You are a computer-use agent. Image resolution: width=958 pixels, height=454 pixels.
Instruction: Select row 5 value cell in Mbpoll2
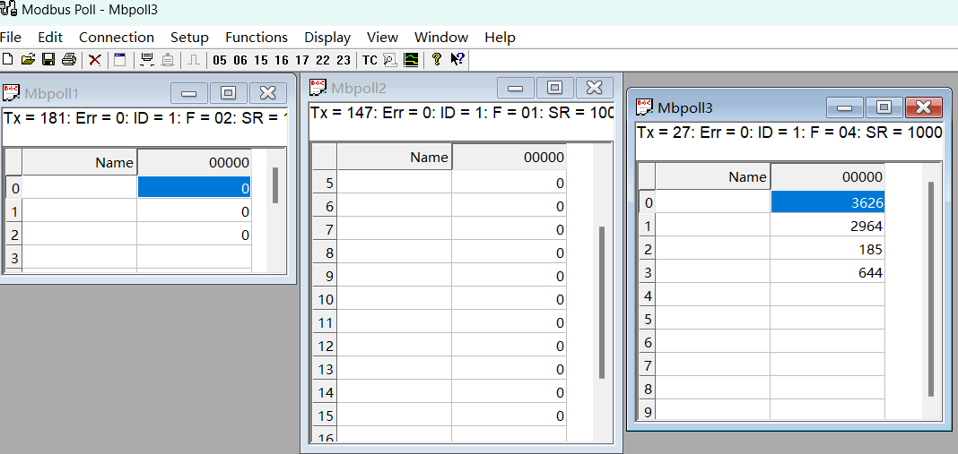pos(509,183)
